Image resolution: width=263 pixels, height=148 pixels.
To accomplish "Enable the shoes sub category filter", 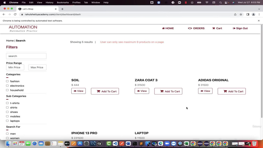I will [7, 112].
